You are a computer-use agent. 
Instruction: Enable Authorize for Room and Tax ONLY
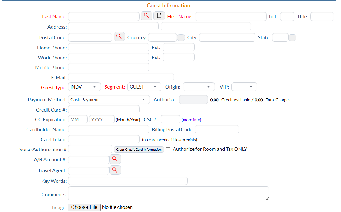(168, 150)
